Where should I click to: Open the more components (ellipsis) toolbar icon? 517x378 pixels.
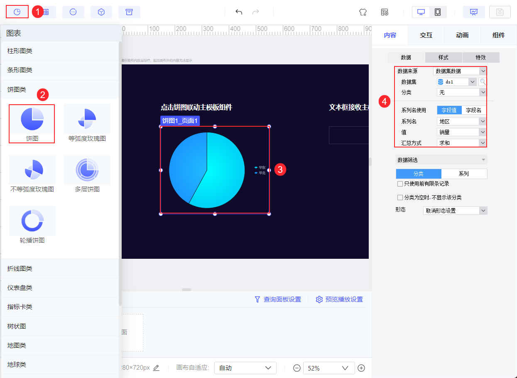click(73, 12)
